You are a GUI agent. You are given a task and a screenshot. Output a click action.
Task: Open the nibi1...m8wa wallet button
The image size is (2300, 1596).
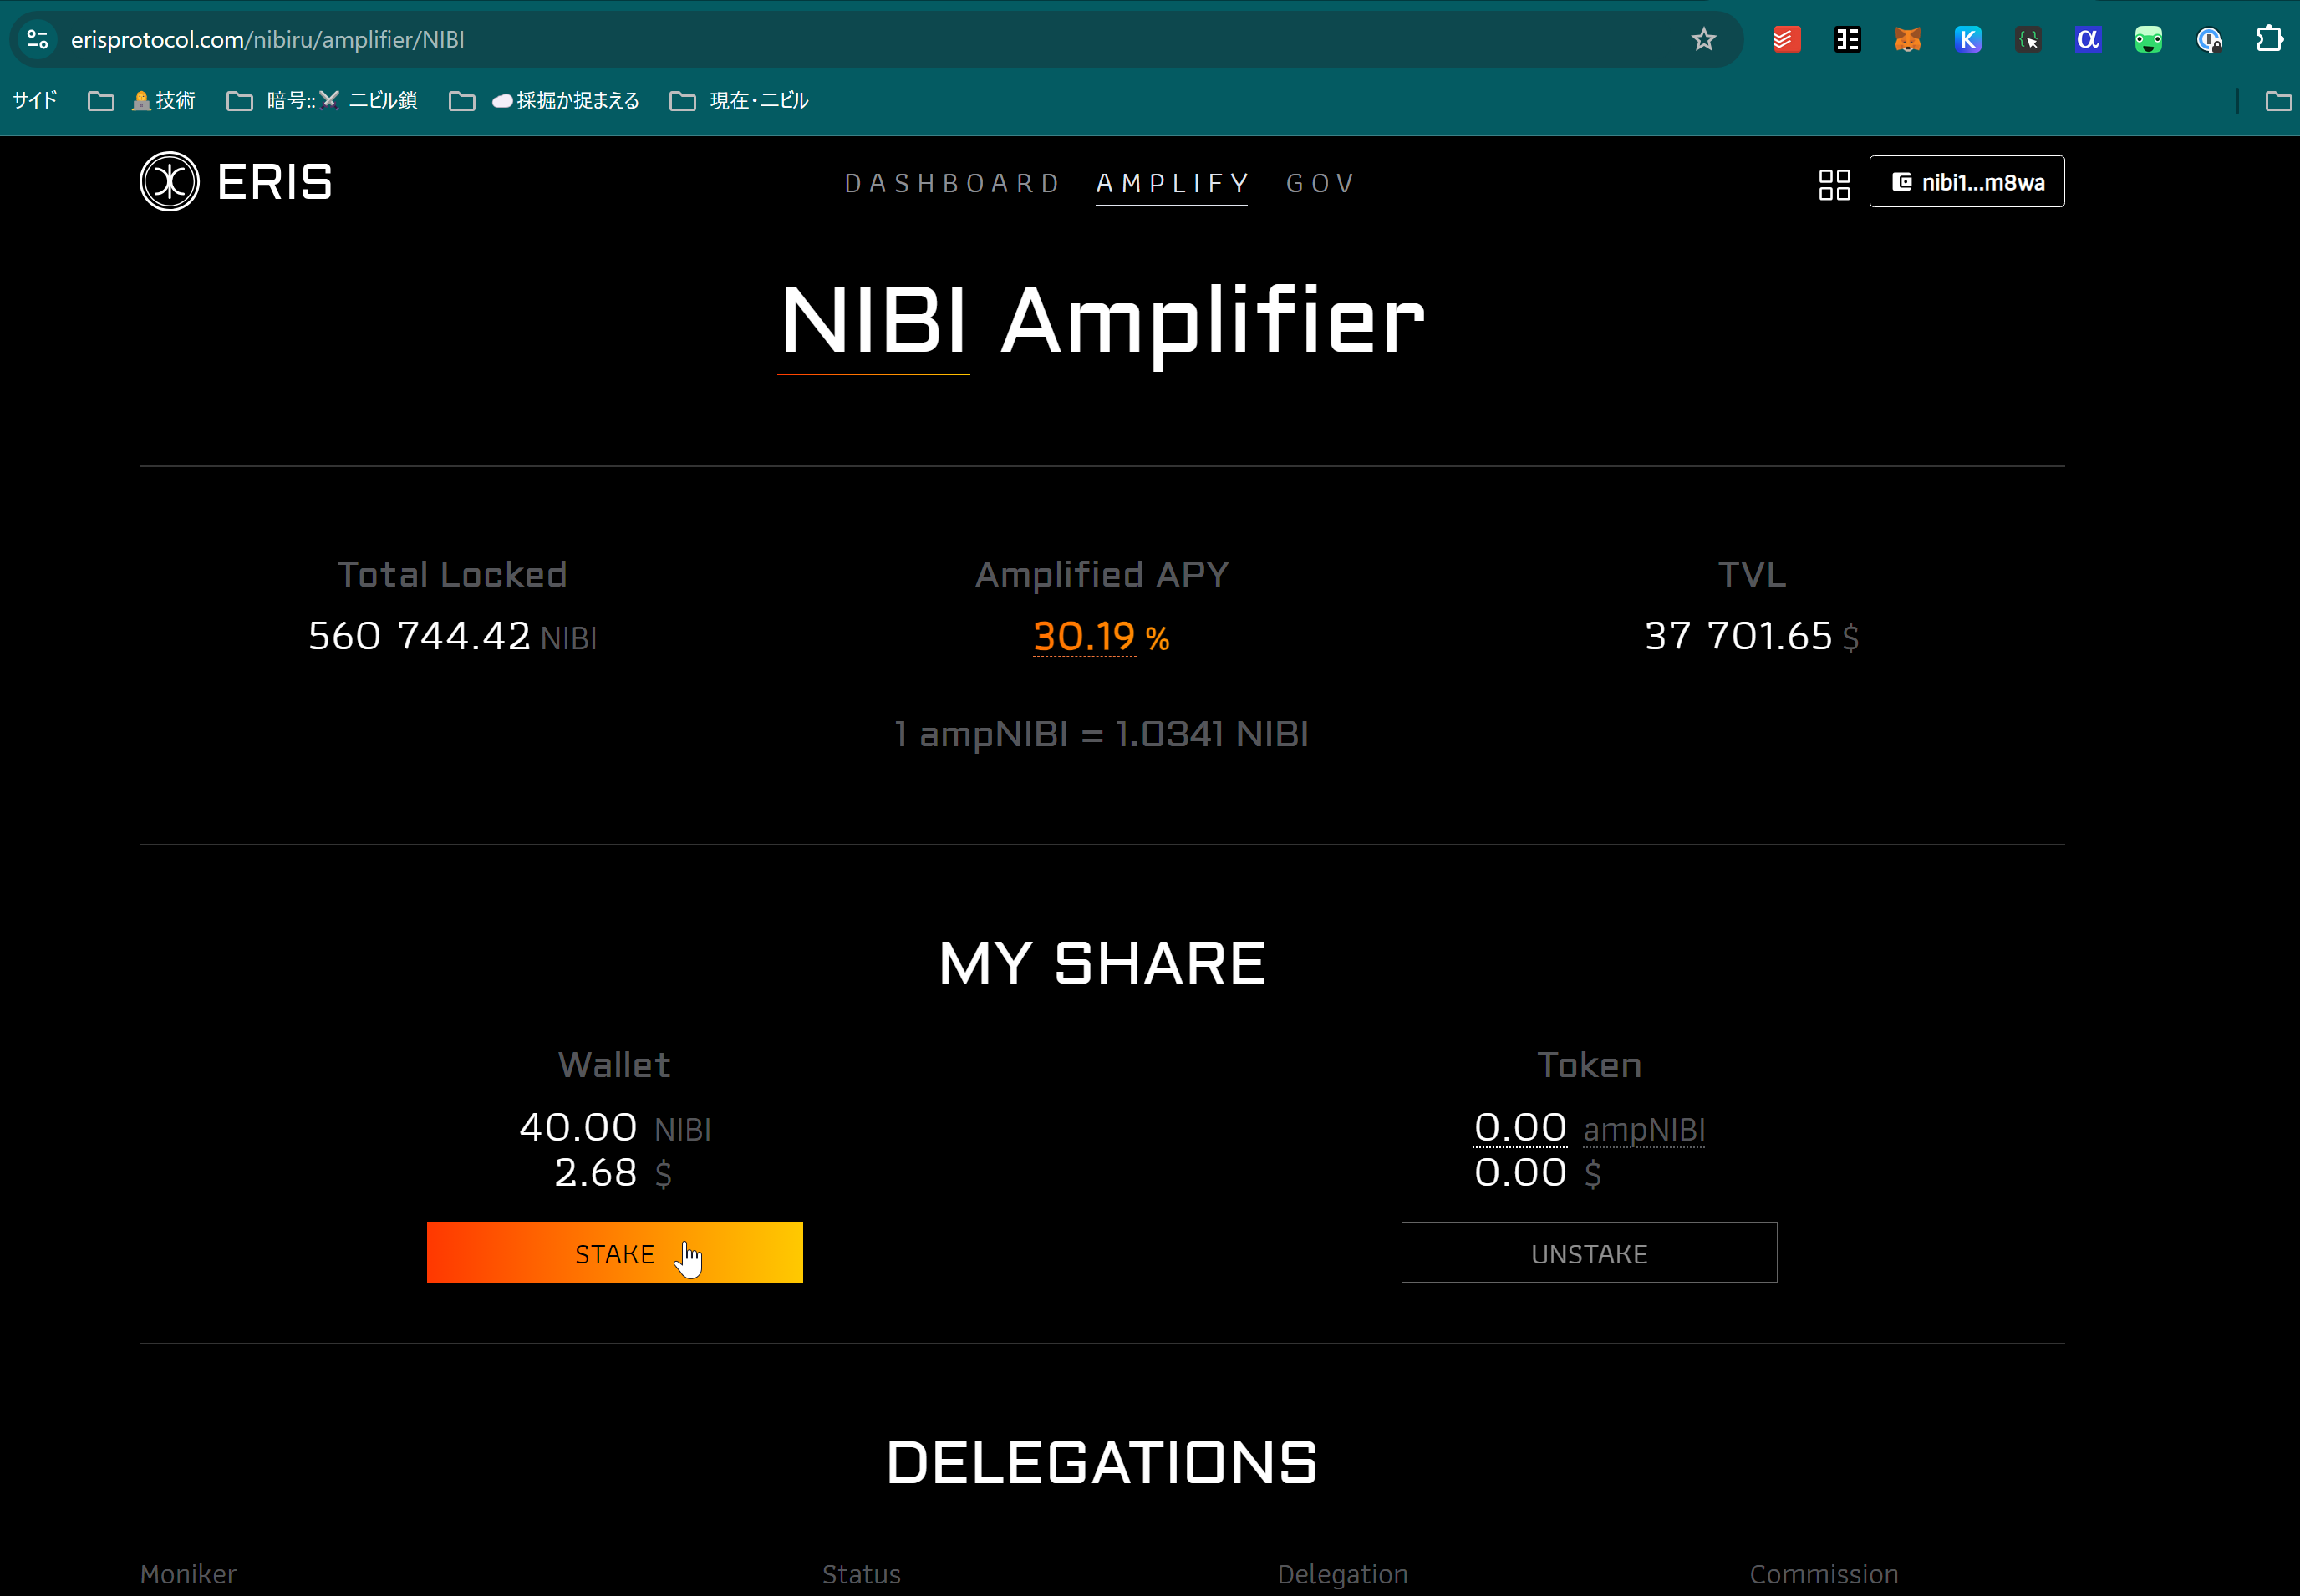[x=1966, y=182]
